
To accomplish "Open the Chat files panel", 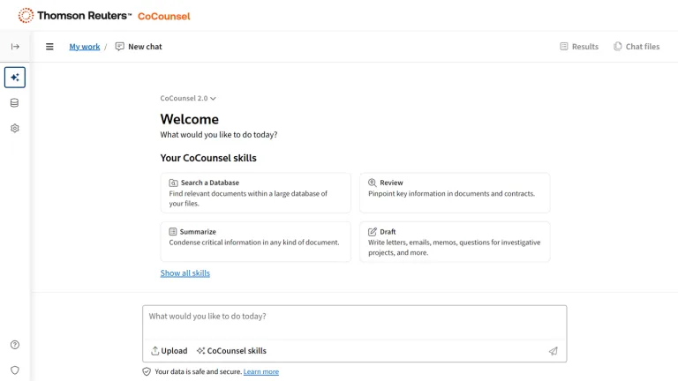I will tap(637, 47).
